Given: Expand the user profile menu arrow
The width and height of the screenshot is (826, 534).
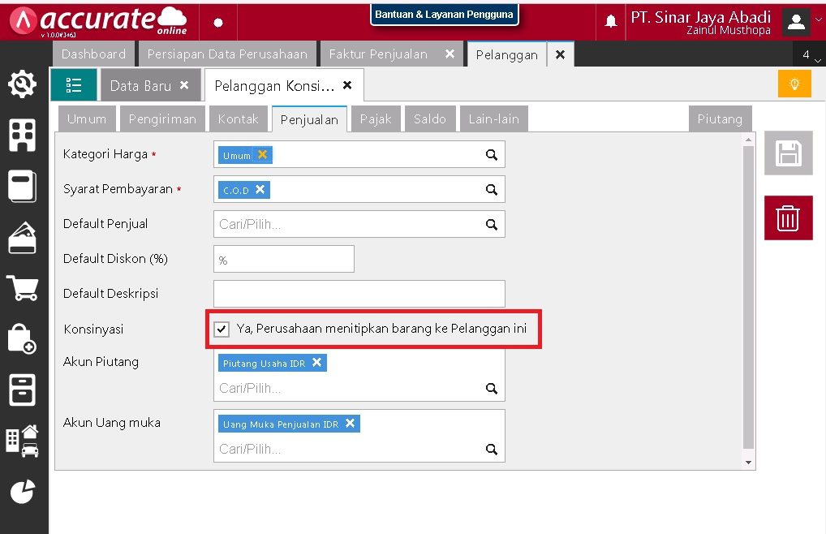Looking at the screenshot, I should (818, 20).
